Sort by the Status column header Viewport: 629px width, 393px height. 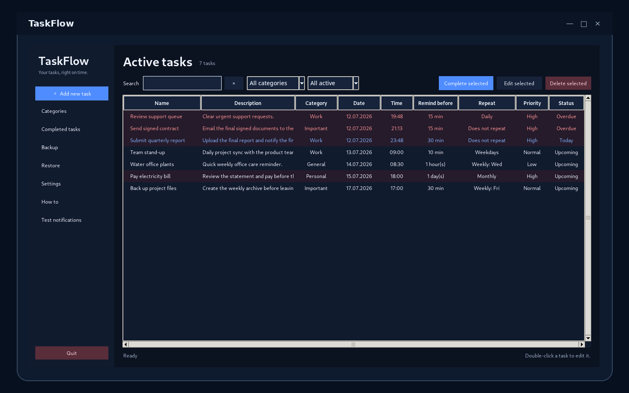(566, 103)
